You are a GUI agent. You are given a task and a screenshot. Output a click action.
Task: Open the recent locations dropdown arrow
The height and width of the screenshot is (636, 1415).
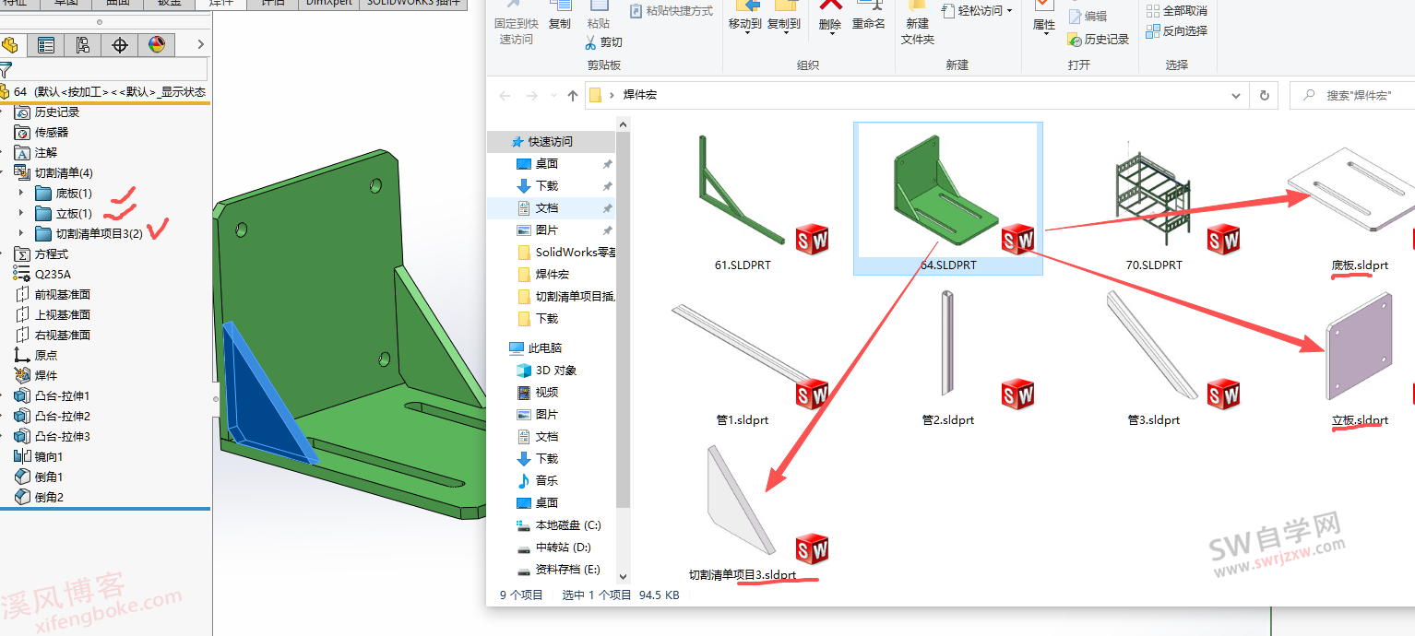point(553,96)
